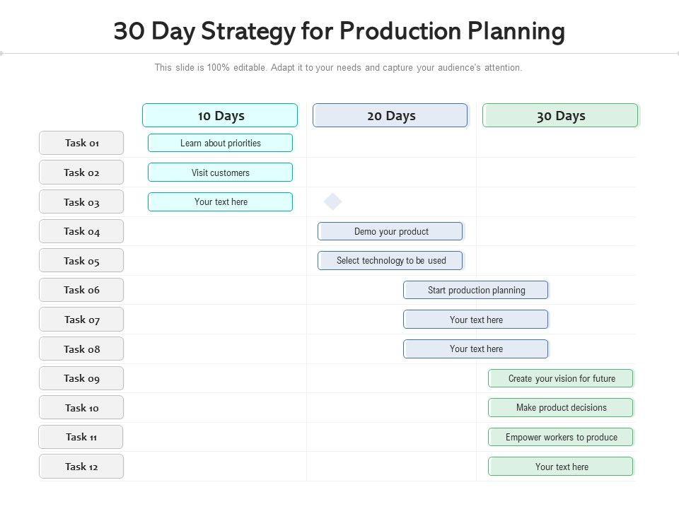Select the Demo your product bar

pos(390,231)
